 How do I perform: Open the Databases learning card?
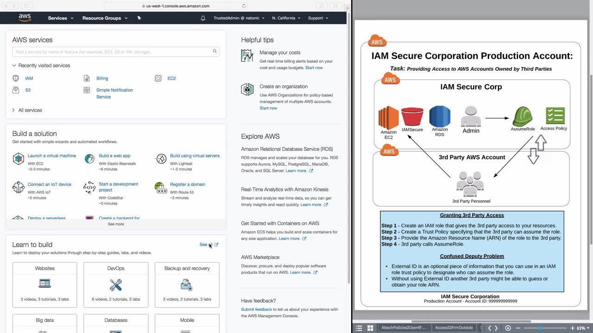[x=116, y=324]
